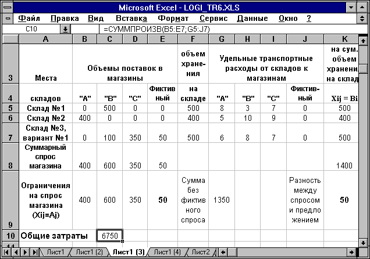Open the Вид menu
370x259 pixels.
(95, 19)
